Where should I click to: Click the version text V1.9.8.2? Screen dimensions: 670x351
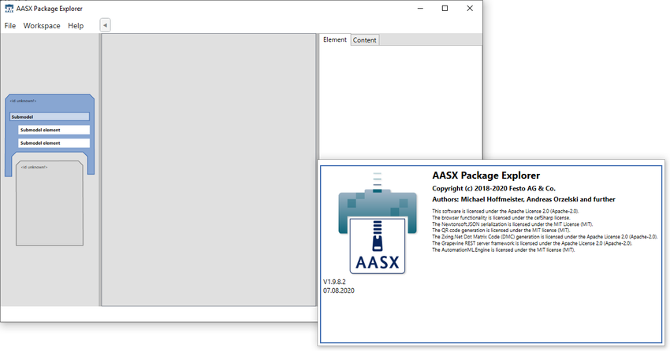coord(334,282)
